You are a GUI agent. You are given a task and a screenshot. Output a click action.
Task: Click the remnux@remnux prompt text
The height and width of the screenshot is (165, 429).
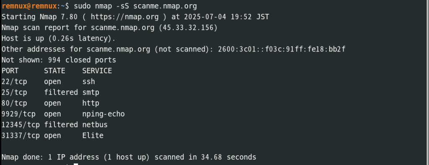point(30,6)
